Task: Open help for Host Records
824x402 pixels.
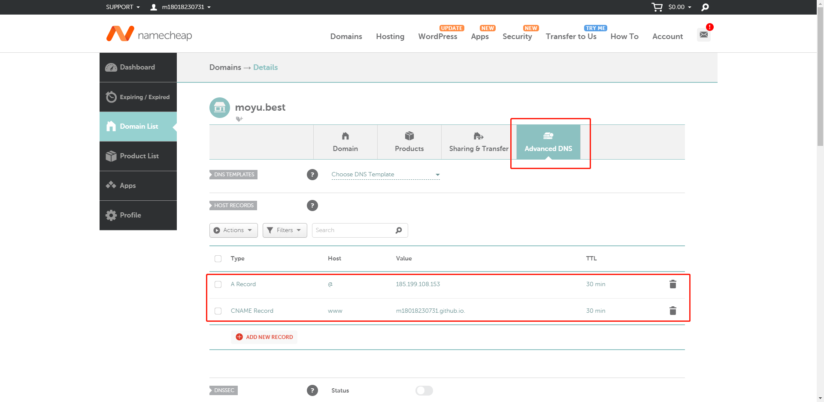Action: 312,206
